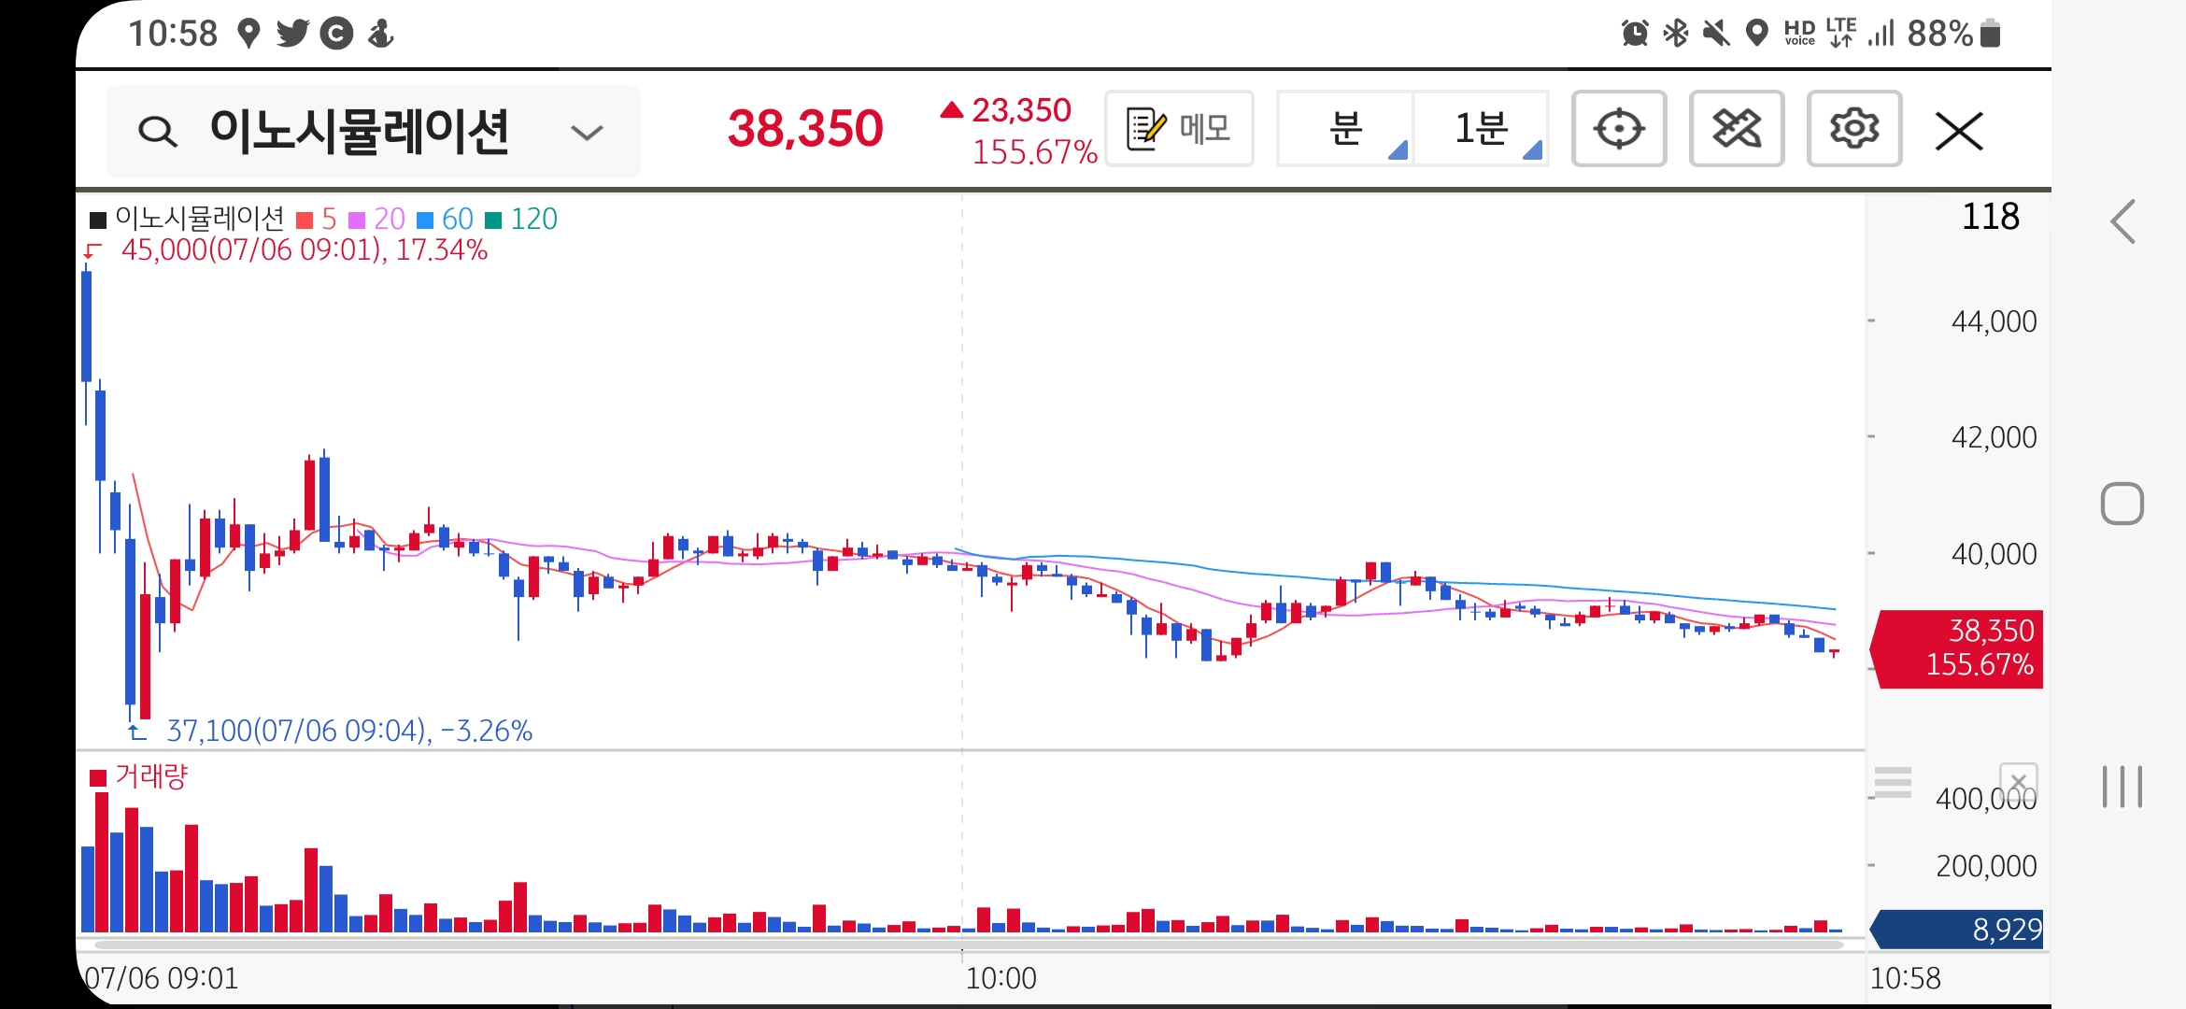Open chart settings gear
The width and height of the screenshot is (2186, 1009).
pos(1853,129)
